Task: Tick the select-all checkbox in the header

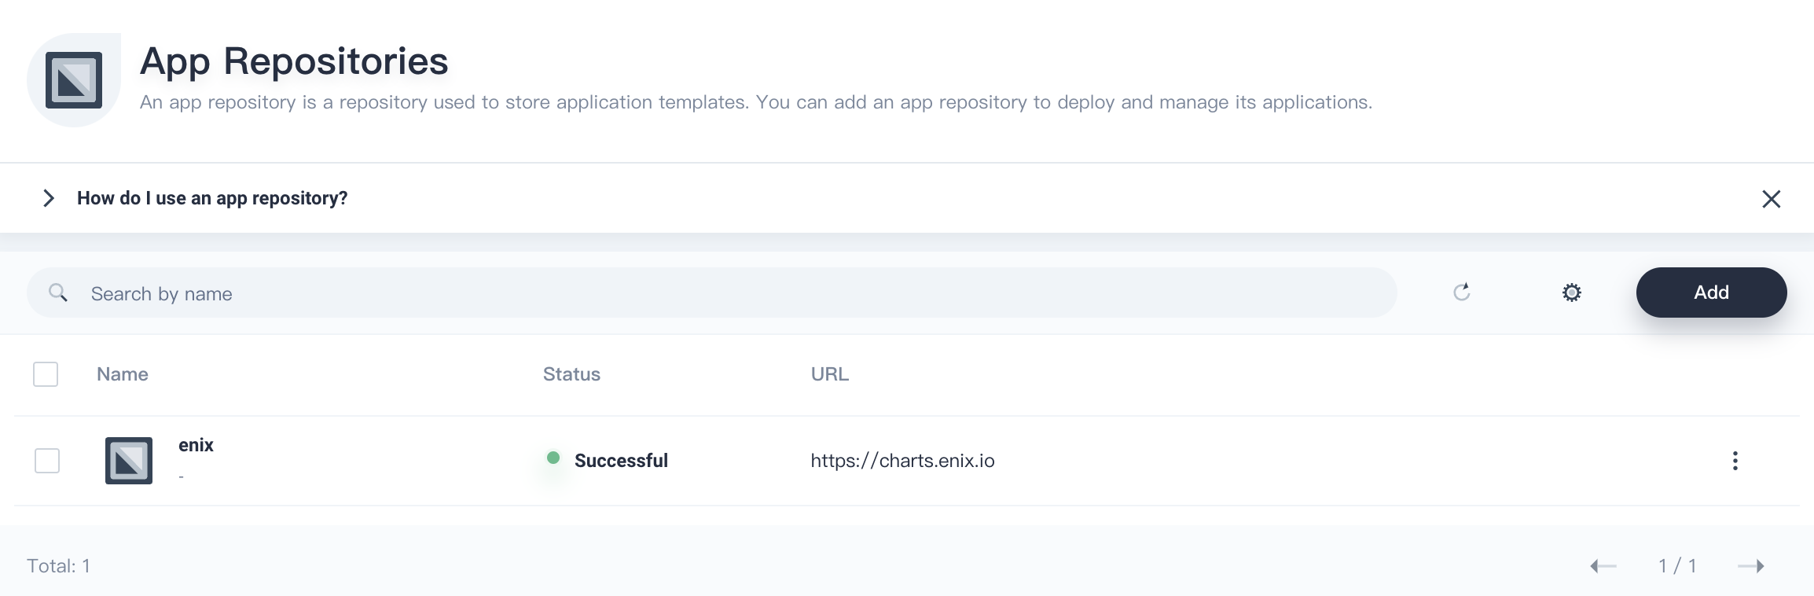Action: coord(46,374)
